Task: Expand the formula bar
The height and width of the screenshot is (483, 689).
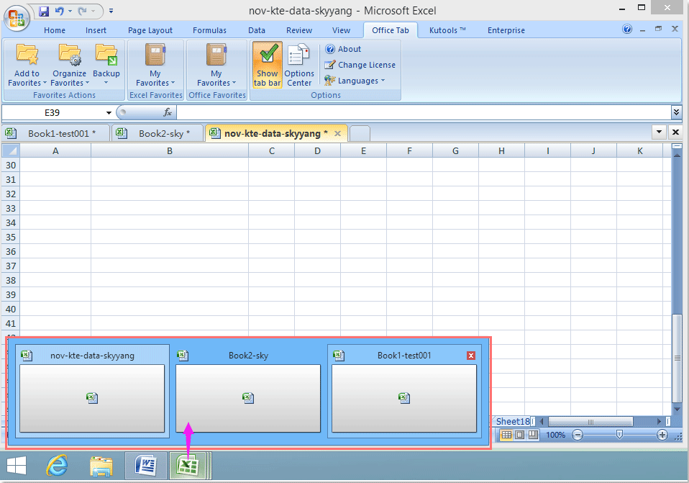Action: 675,112
